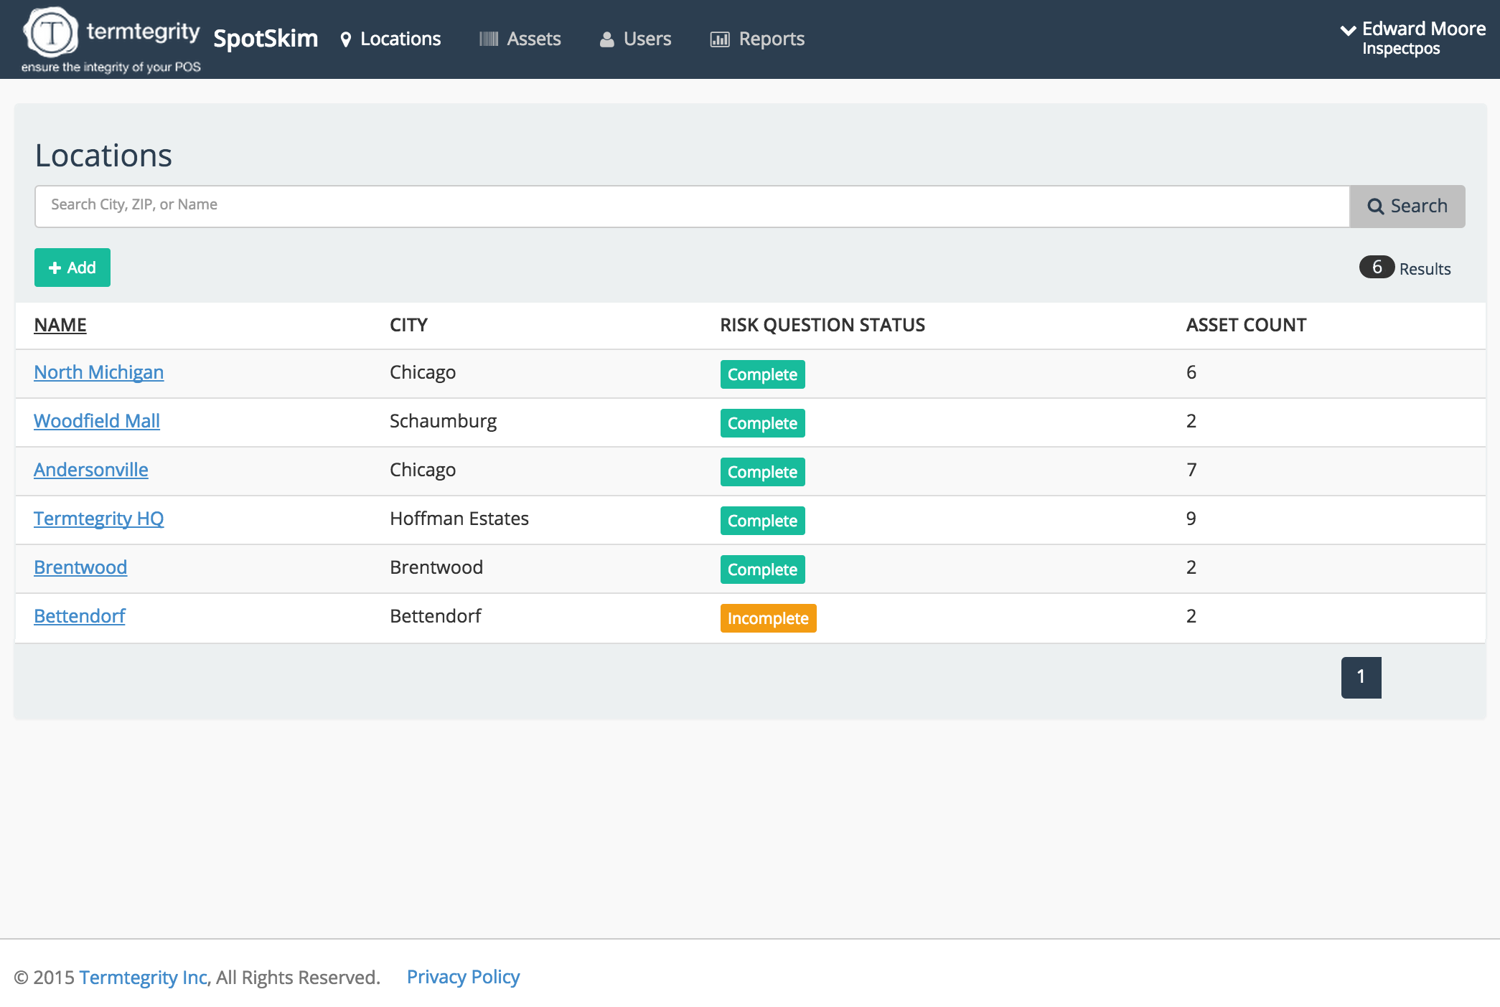Open Edward Moore account menu
The image size is (1500, 1007).
point(1414,38)
